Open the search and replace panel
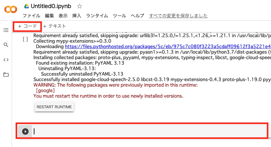Viewport: 271px width, 147px height. coord(6,45)
